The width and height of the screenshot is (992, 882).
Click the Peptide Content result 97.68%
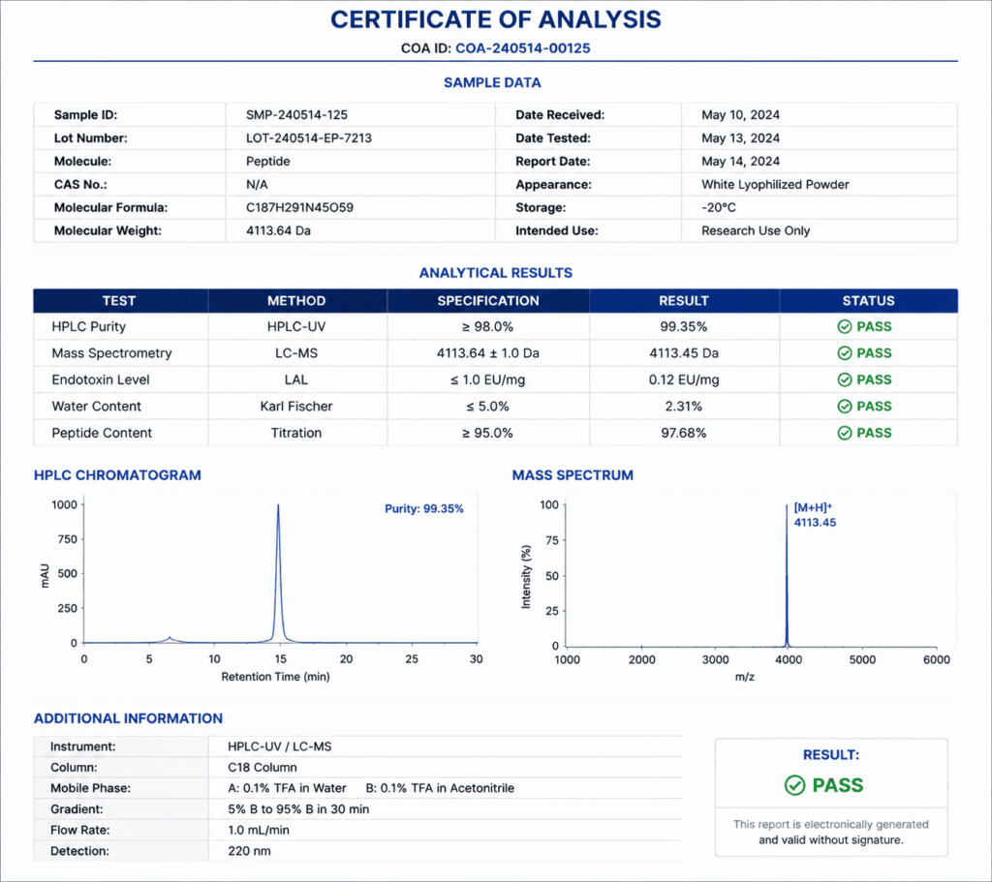[683, 433]
